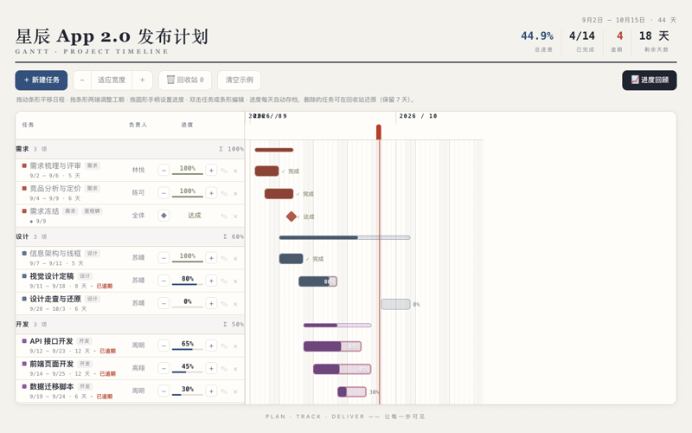Click the 开发 group summary bar

click(x=337, y=326)
